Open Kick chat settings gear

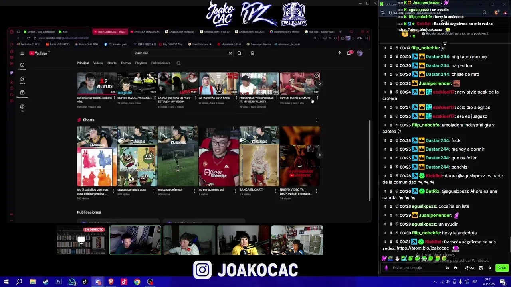pyautogui.click(x=490, y=268)
